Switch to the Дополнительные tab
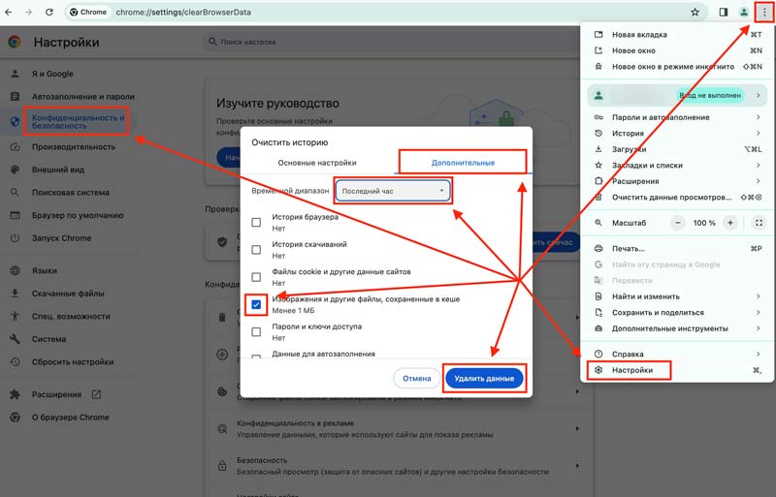This screenshot has width=776, height=497. [x=463, y=163]
